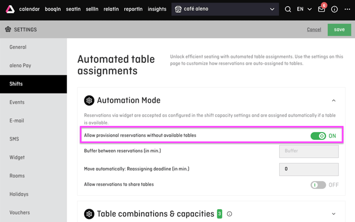Toggle off provisional reservations without tables

pos(318,136)
